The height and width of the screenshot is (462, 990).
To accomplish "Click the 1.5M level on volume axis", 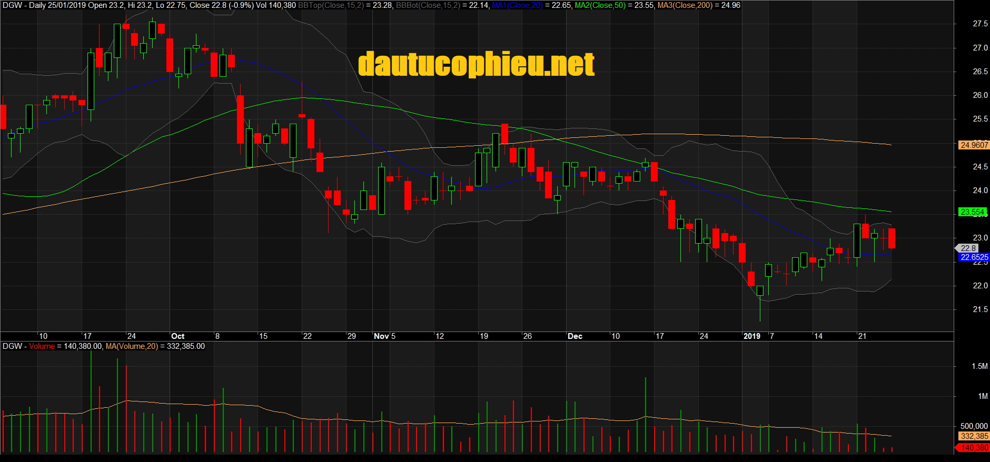I will point(979,366).
